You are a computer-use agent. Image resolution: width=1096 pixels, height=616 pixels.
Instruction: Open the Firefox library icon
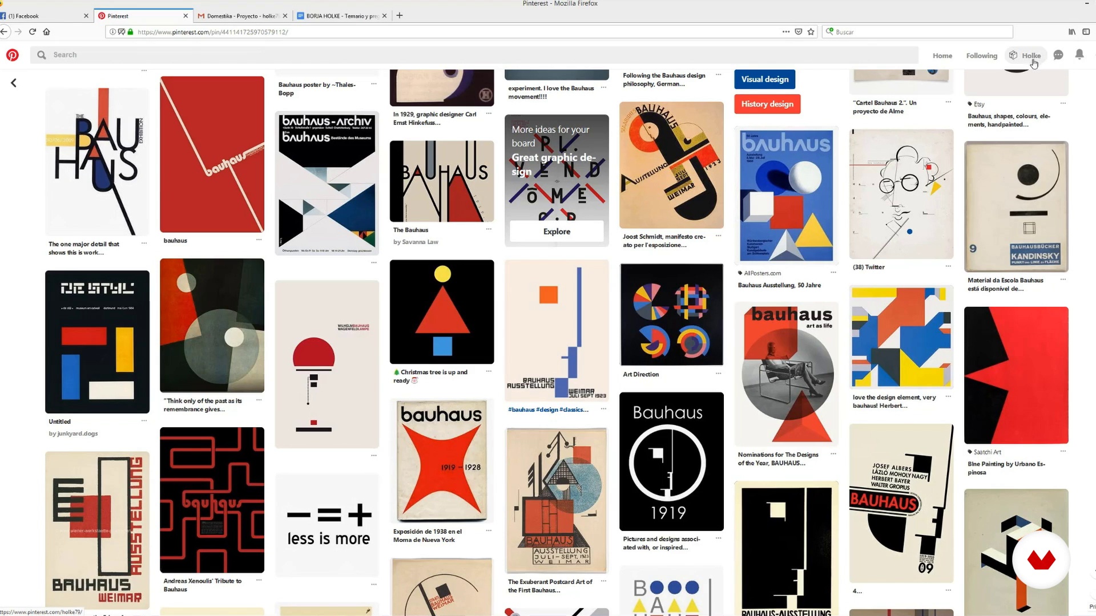pyautogui.click(x=1072, y=32)
